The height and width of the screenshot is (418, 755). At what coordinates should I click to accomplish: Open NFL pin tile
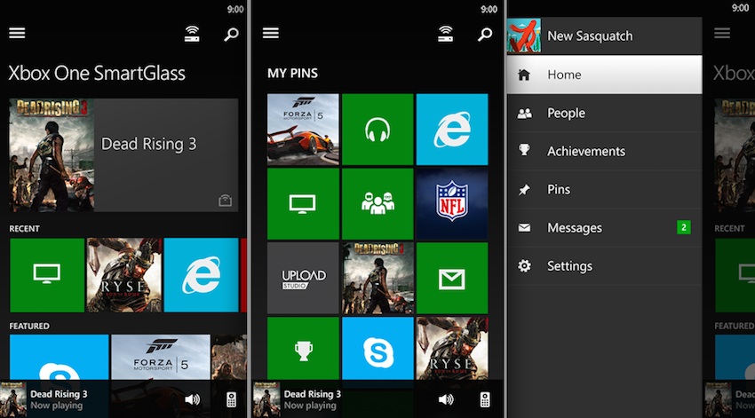point(452,204)
